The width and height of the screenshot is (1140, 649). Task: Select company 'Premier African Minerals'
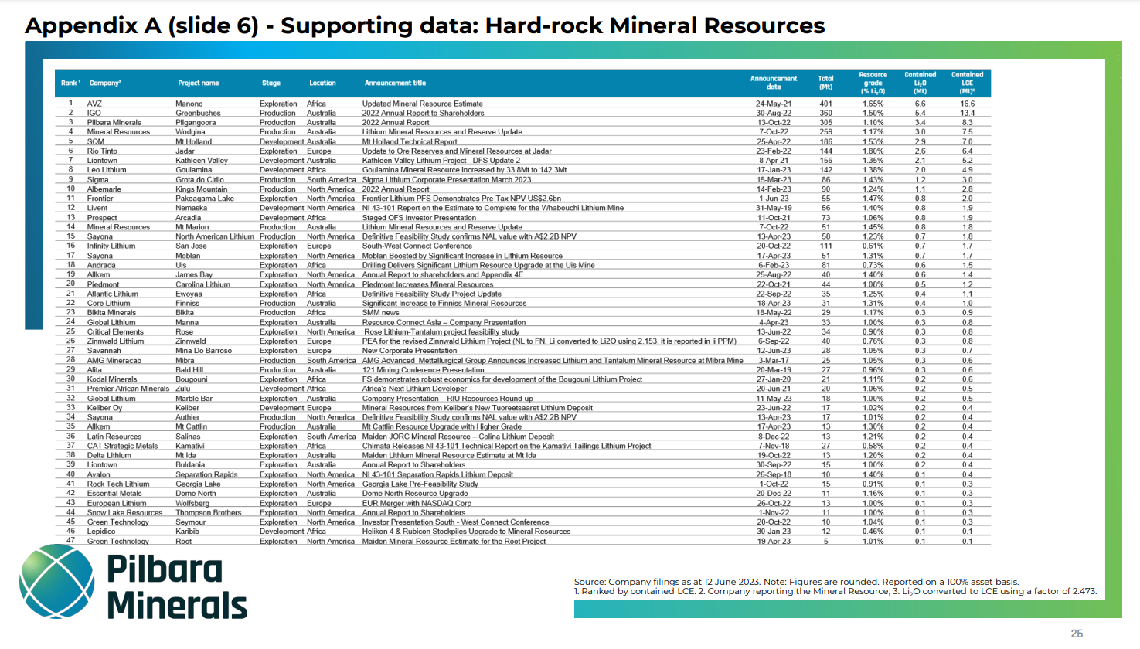pyautogui.click(x=128, y=389)
